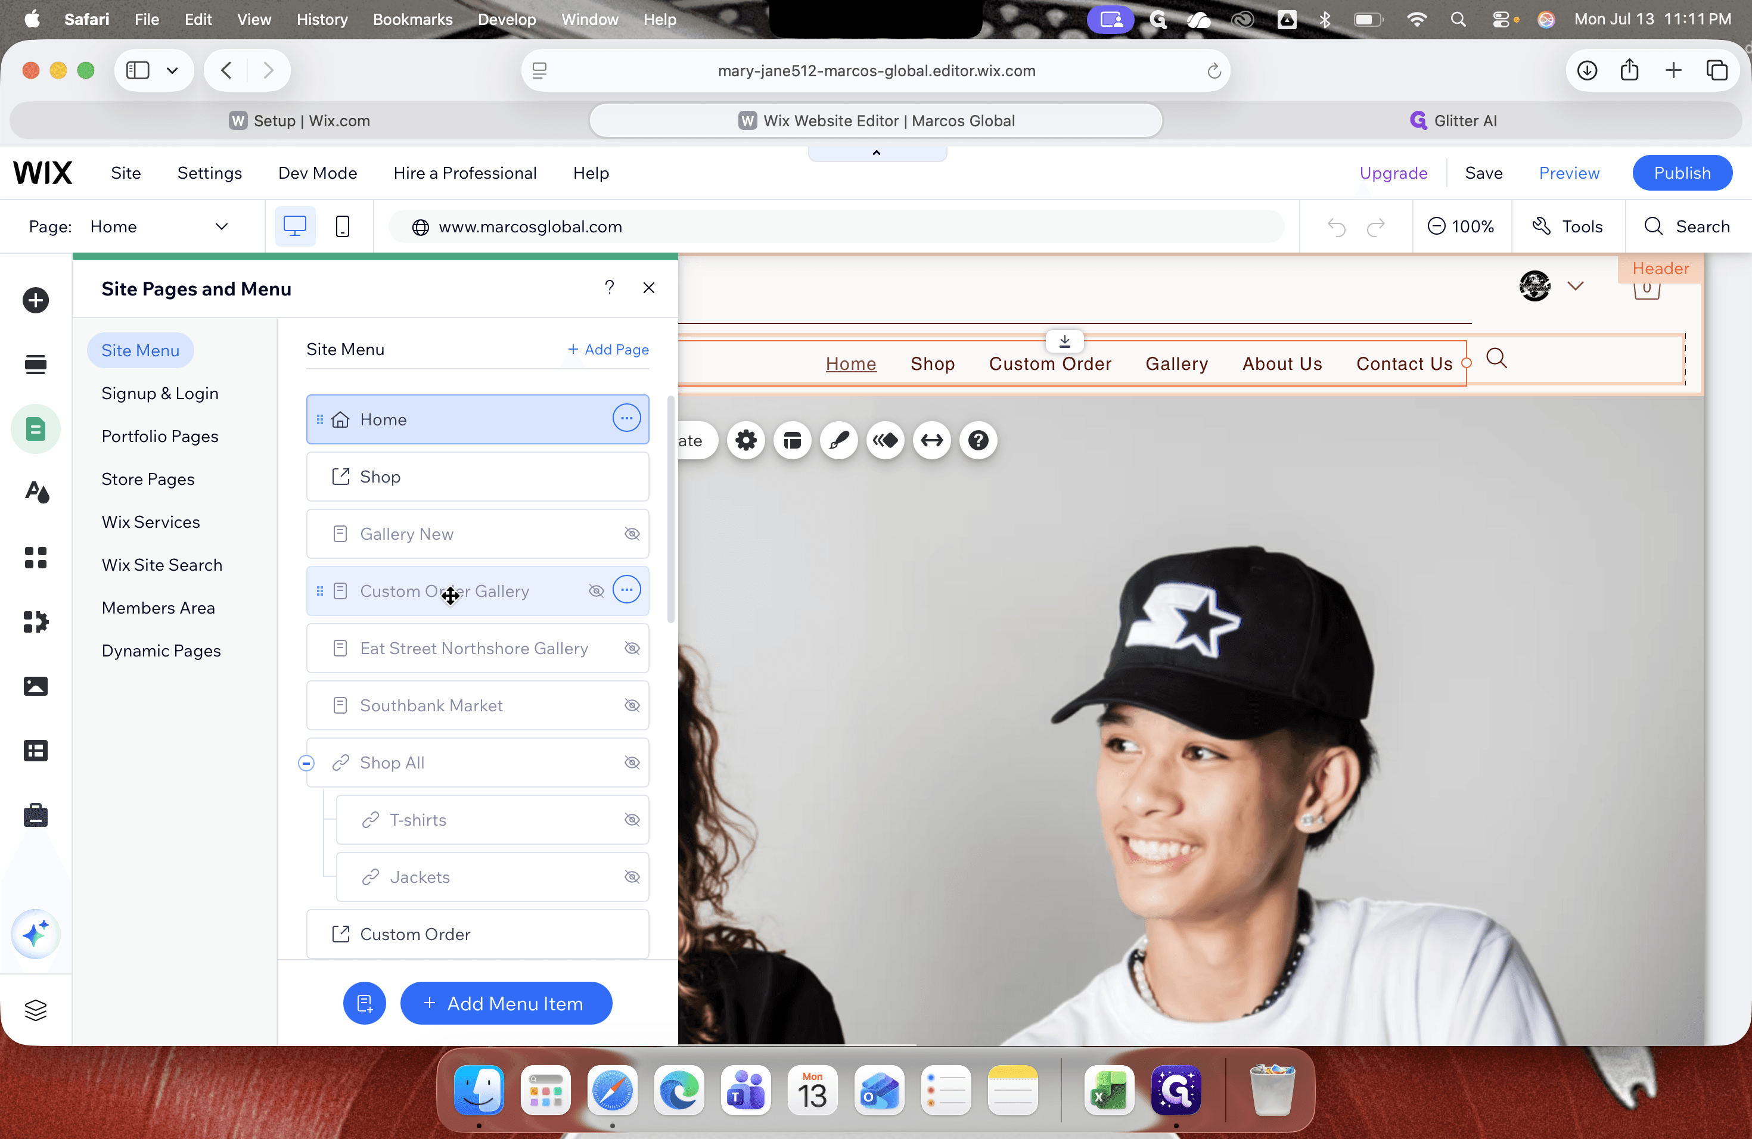Open the AI assistant sparkle icon
This screenshot has height=1139, width=1752.
(x=35, y=933)
